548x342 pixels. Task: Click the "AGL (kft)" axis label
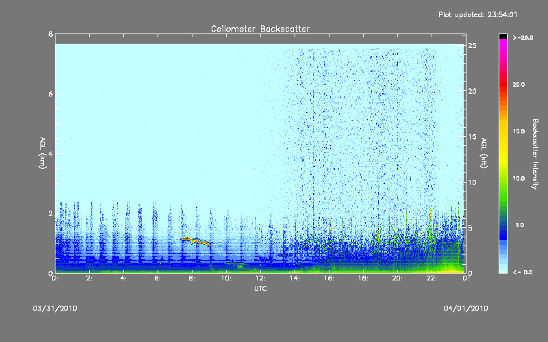[x=484, y=153]
